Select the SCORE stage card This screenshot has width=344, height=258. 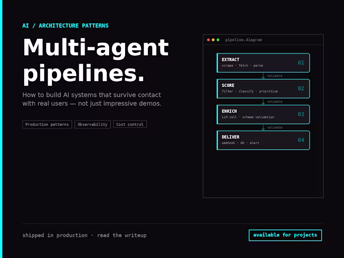[x=263, y=89]
